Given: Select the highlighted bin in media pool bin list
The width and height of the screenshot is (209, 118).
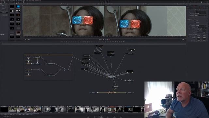Looking at the screenshot, I should point(4,13).
